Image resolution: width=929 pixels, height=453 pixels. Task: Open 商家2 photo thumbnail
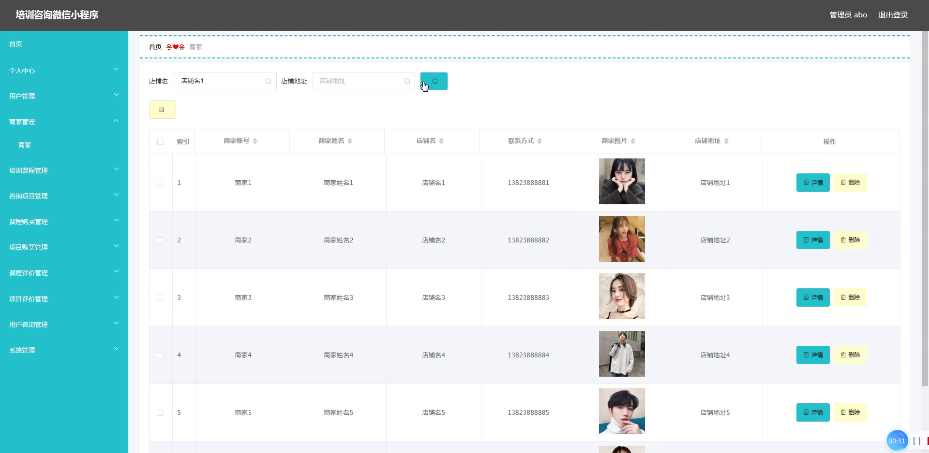pos(622,239)
